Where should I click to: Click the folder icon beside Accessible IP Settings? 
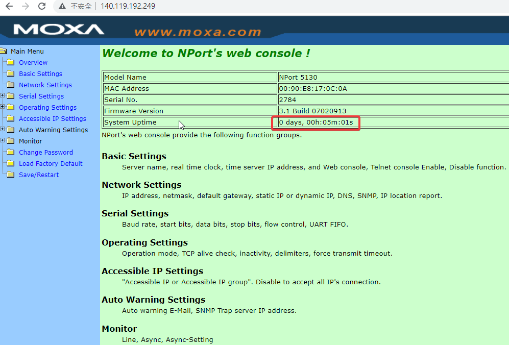[x=11, y=118]
